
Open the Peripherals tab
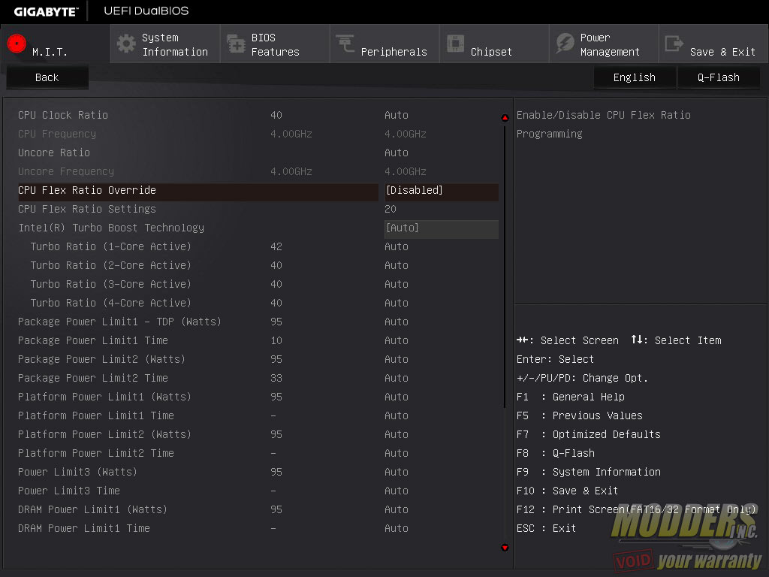(x=384, y=44)
